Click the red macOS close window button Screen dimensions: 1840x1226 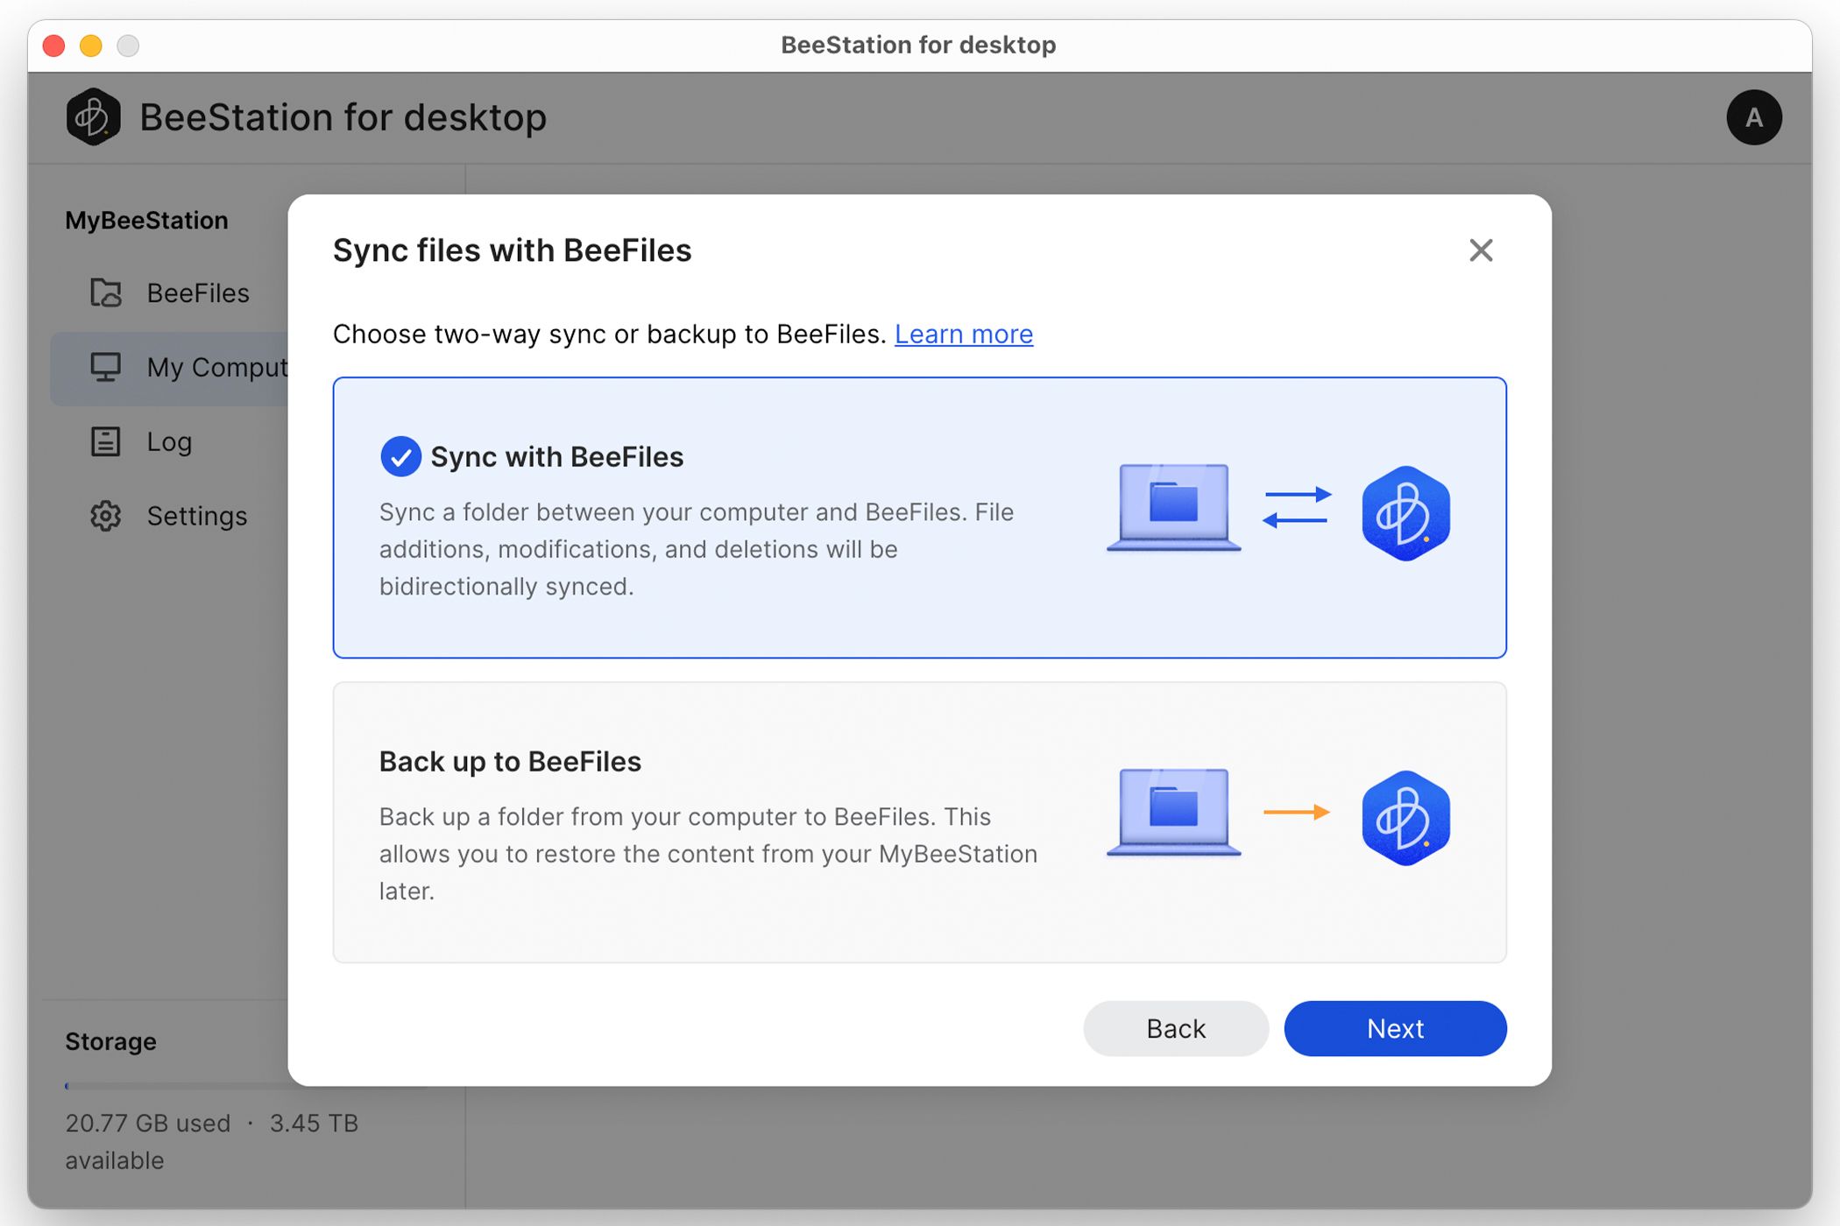(54, 46)
